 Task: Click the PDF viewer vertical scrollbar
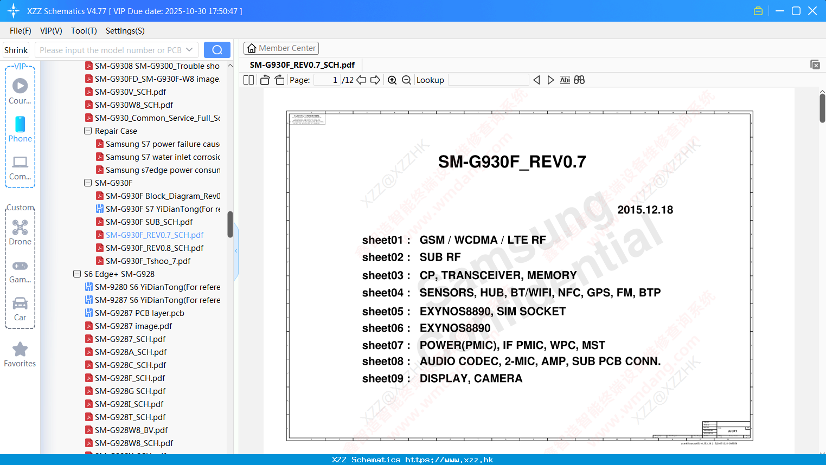click(822, 108)
